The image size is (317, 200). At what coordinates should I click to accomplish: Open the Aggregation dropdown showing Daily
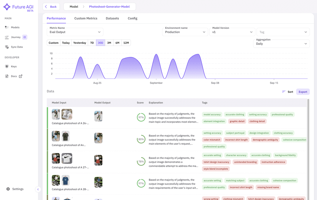281,43
